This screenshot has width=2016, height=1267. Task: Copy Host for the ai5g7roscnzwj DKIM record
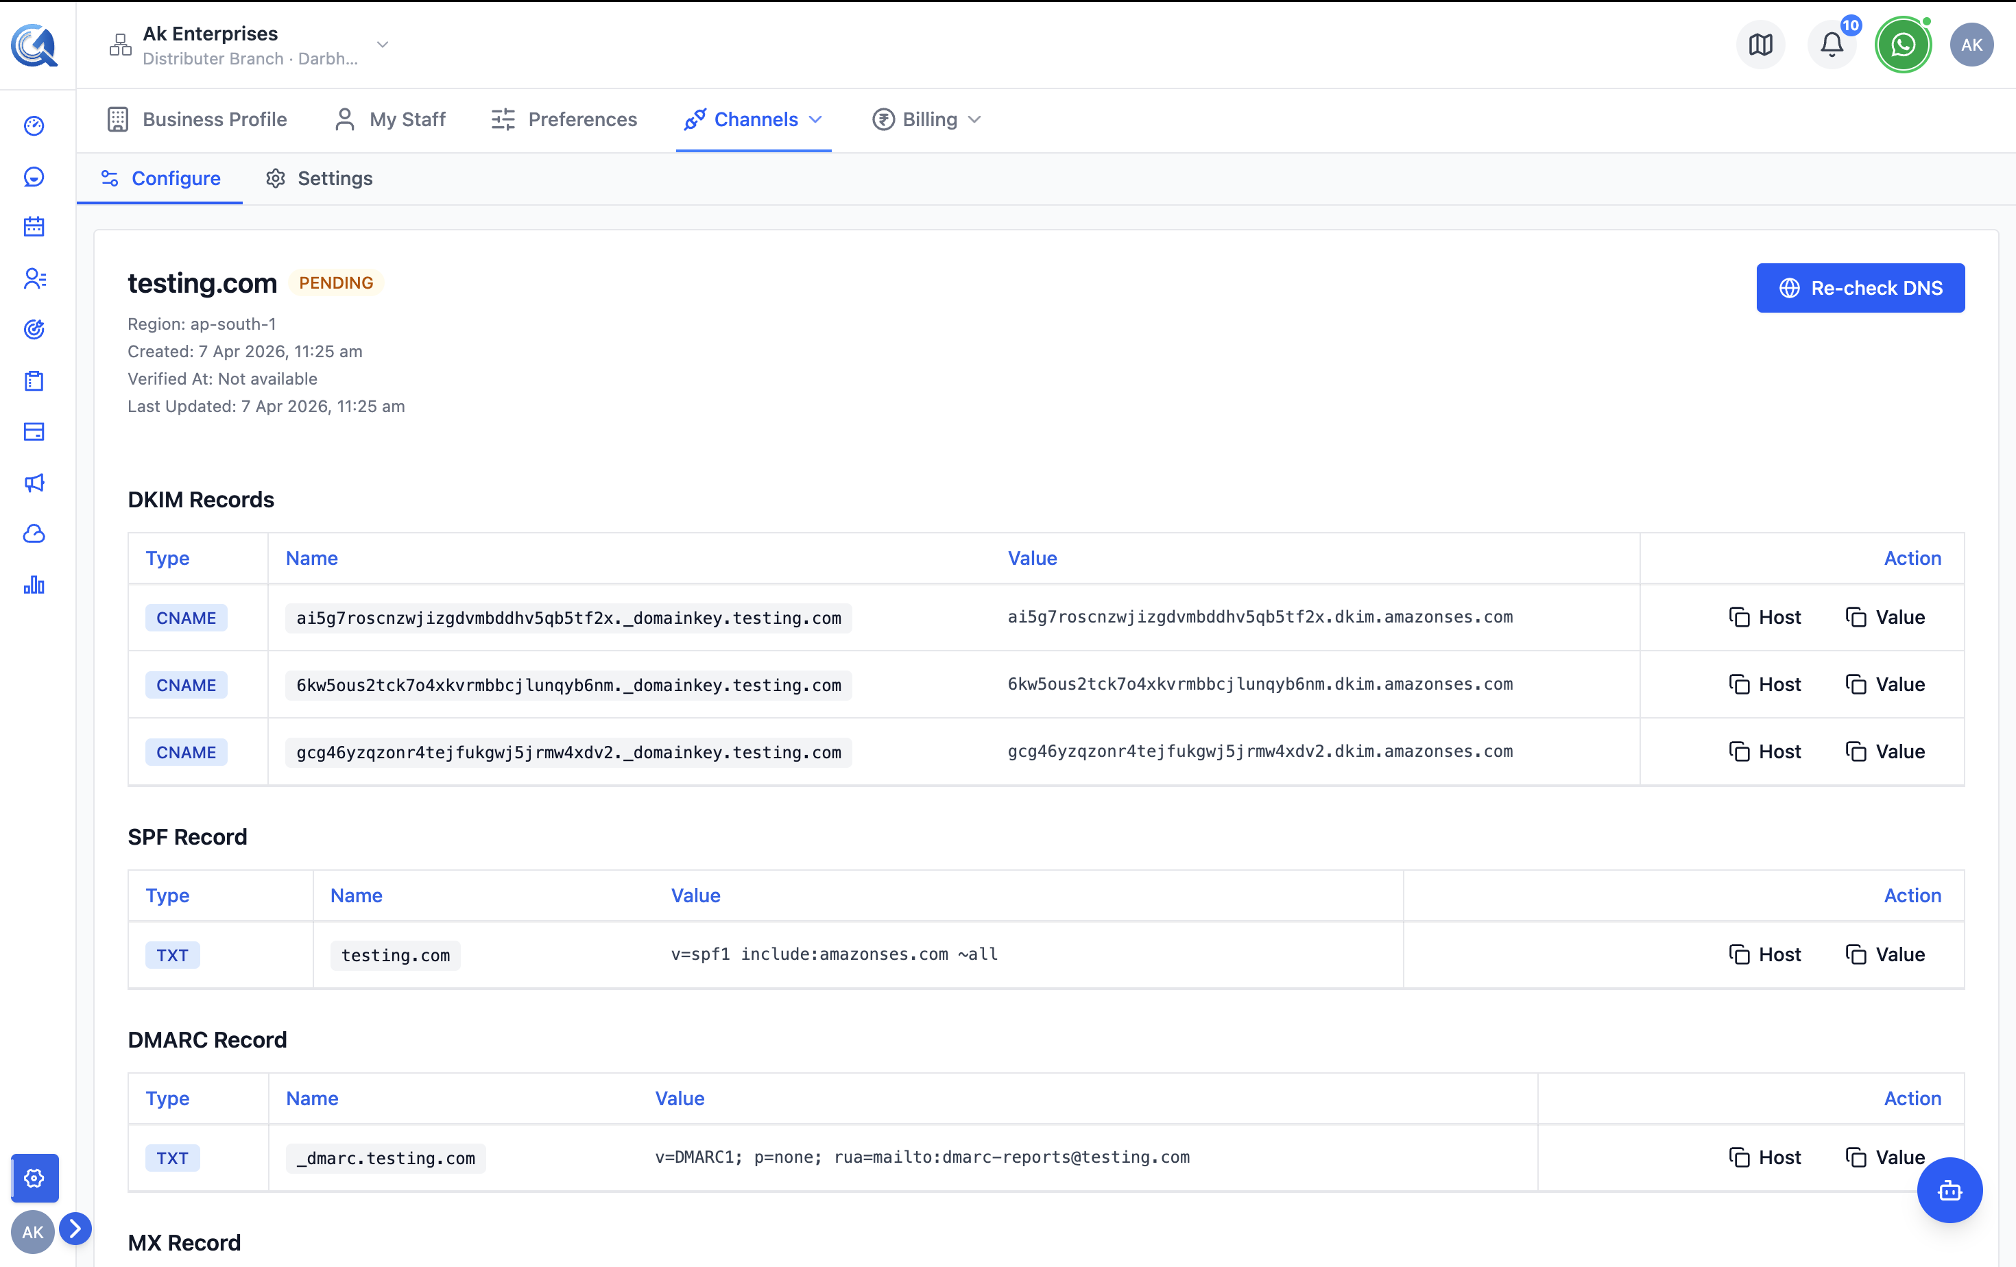point(1765,617)
